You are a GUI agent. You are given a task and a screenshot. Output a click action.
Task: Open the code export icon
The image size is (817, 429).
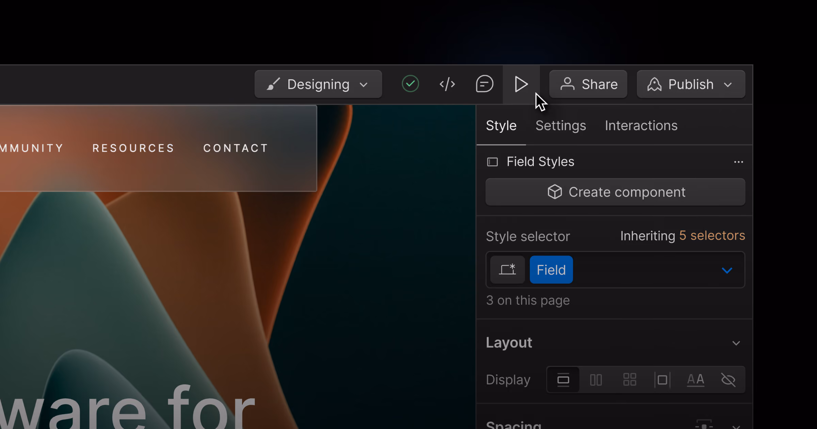[x=447, y=84]
